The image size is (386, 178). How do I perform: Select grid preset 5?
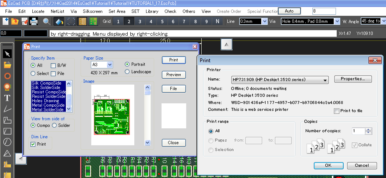click(x=162, y=21)
